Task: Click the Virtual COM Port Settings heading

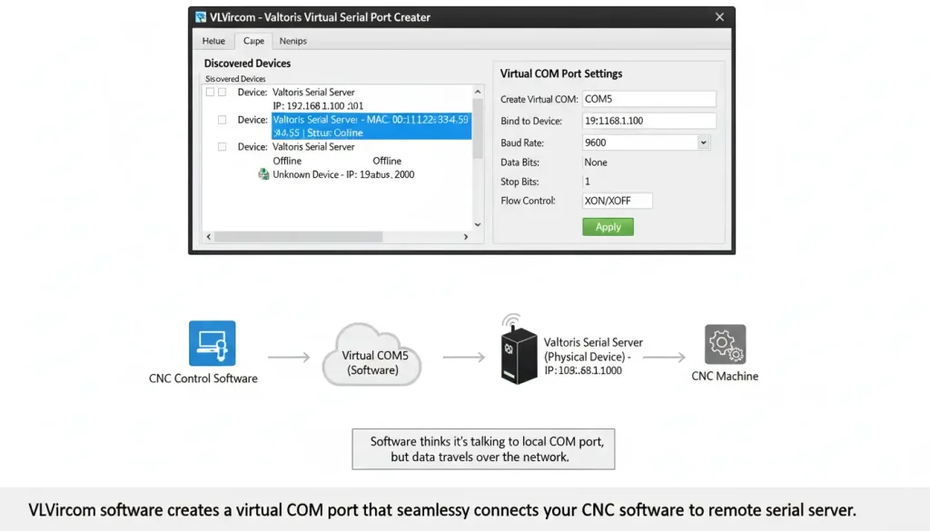Action: coord(561,74)
